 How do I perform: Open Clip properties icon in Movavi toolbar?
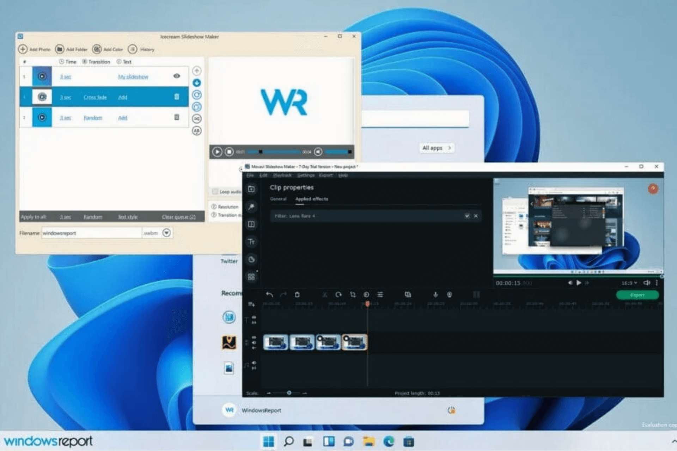tap(380, 295)
